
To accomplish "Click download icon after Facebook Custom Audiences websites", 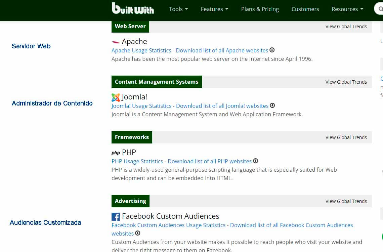I will pyautogui.click(x=138, y=233).
